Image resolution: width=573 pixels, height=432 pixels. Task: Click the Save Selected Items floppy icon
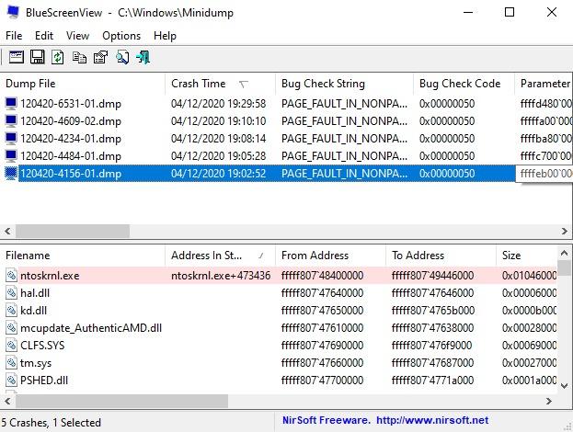coord(38,57)
